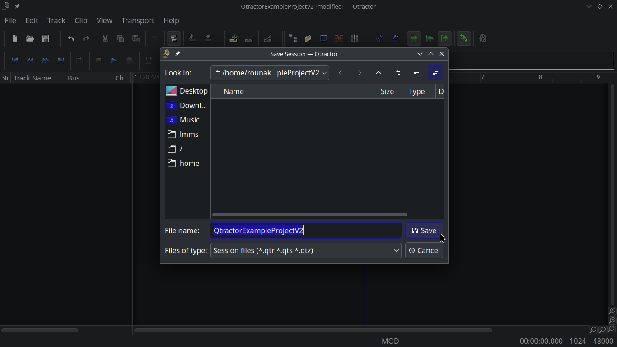Click the file list horizontal scrollbar
The height and width of the screenshot is (347, 617).
pos(309,215)
